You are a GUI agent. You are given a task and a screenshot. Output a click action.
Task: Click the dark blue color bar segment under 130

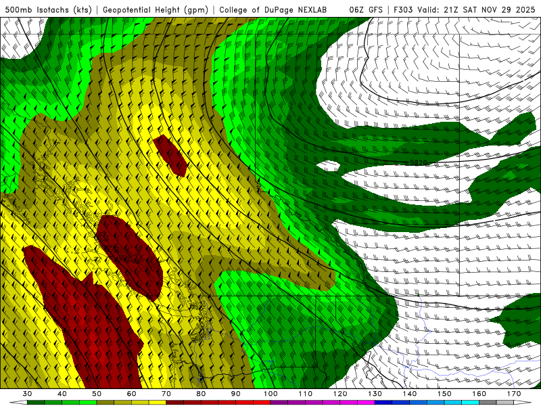click(x=383, y=403)
